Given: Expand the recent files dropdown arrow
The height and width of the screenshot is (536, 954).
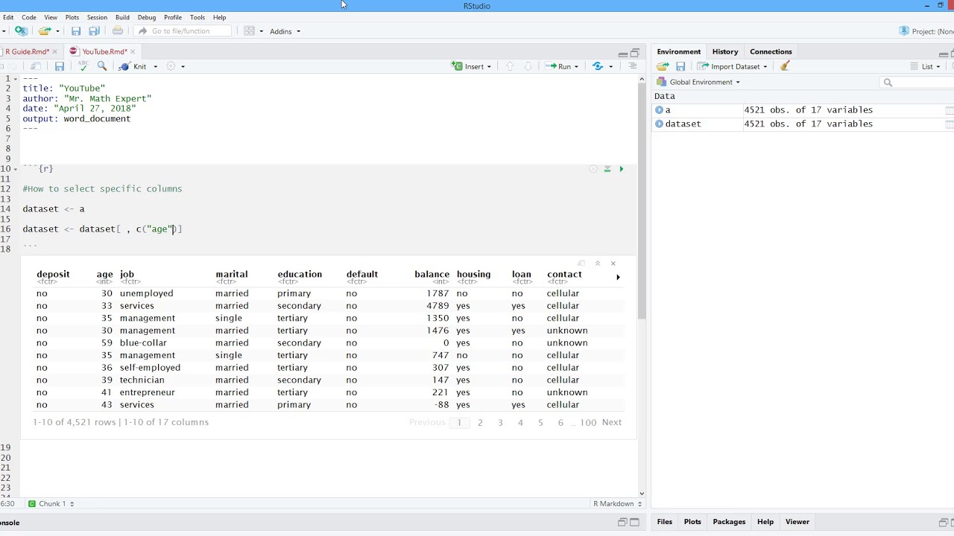Looking at the screenshot, I should [57, 31].
